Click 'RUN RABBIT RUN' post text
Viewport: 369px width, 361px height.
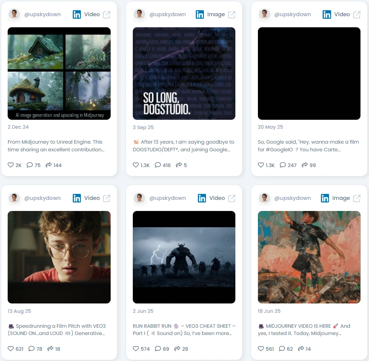[x=184, y=329]
